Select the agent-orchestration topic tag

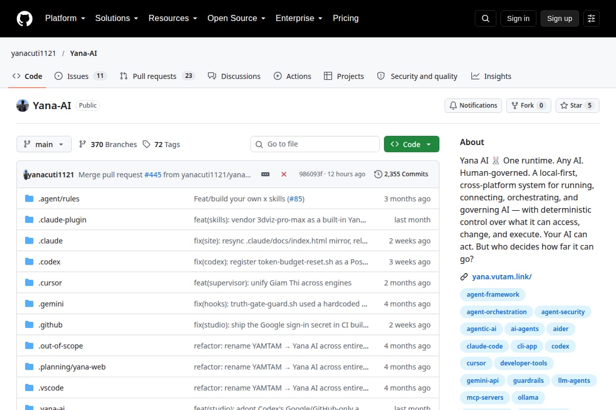(x=496, y=312)
